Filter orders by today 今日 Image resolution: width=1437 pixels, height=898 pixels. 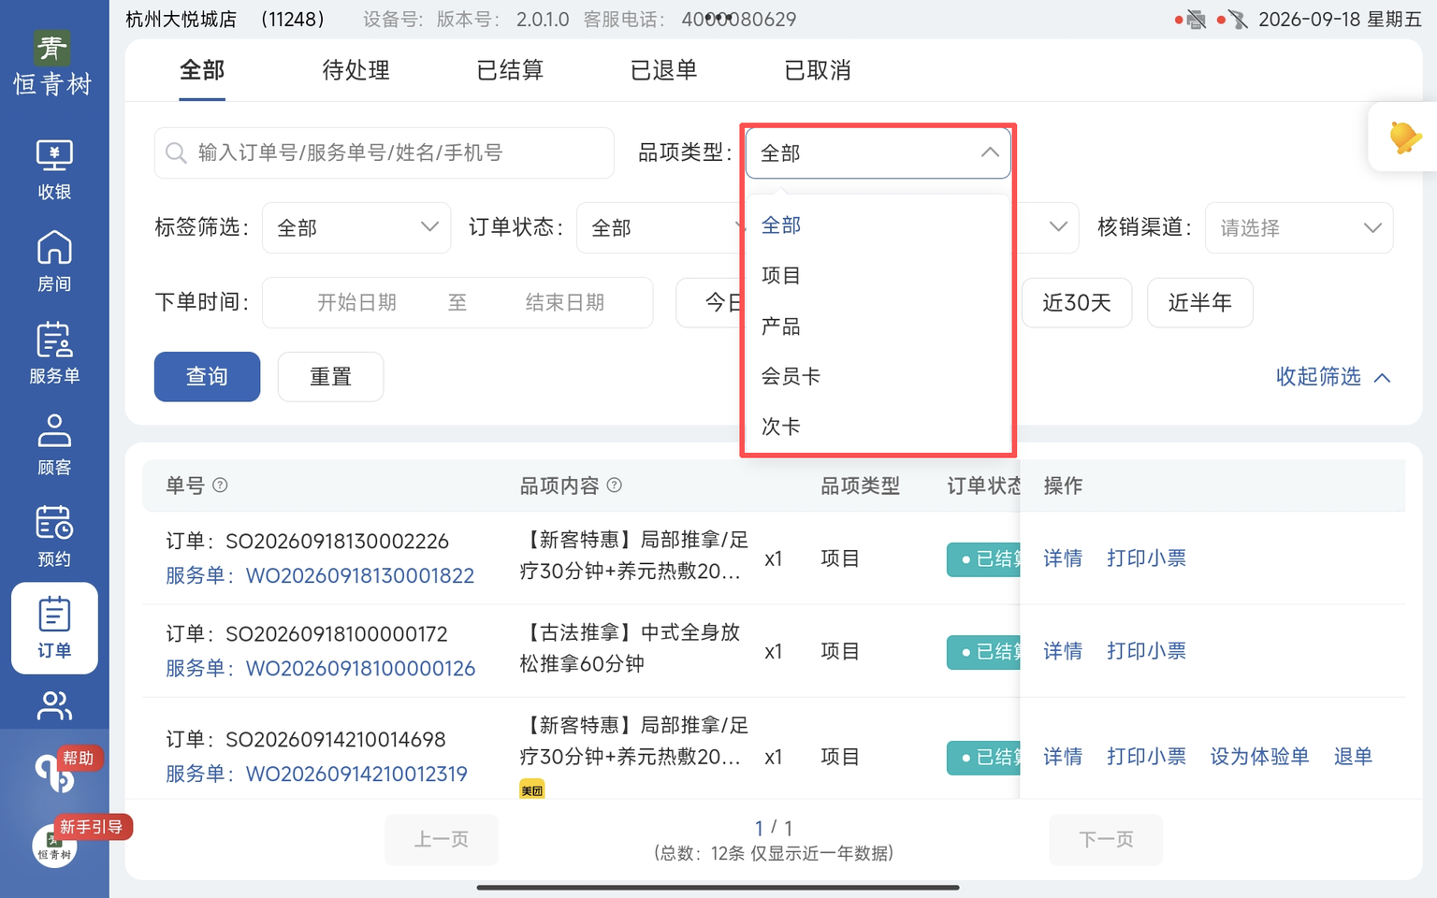709,302
